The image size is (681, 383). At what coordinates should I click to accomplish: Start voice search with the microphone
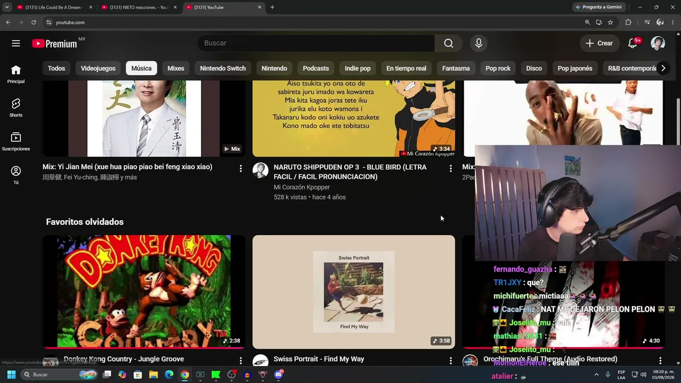click(479, 43)
